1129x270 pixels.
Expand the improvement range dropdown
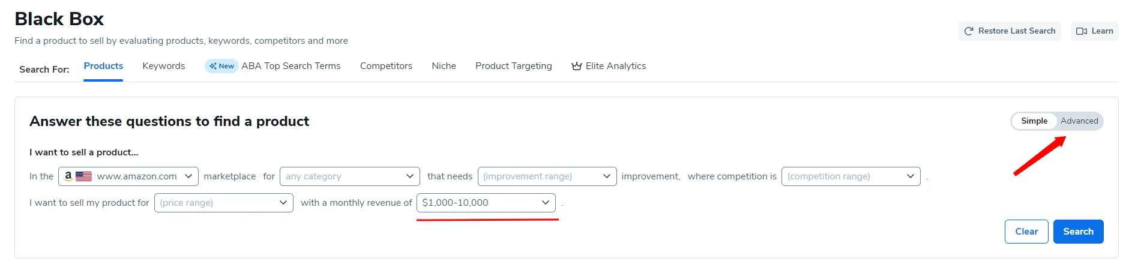pos(547,176)
